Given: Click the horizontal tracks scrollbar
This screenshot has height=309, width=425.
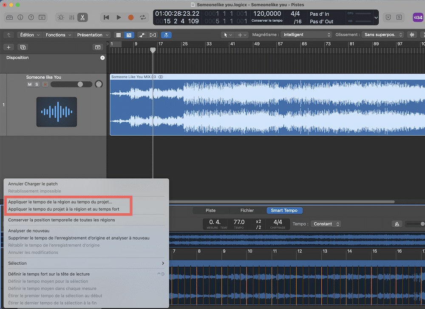Looking at the screenshot, I should pos(282,202).
